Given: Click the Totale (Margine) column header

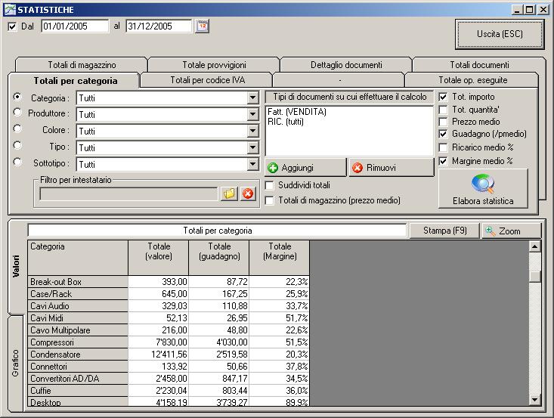Looking at the screenshot, I should point(280,258).
